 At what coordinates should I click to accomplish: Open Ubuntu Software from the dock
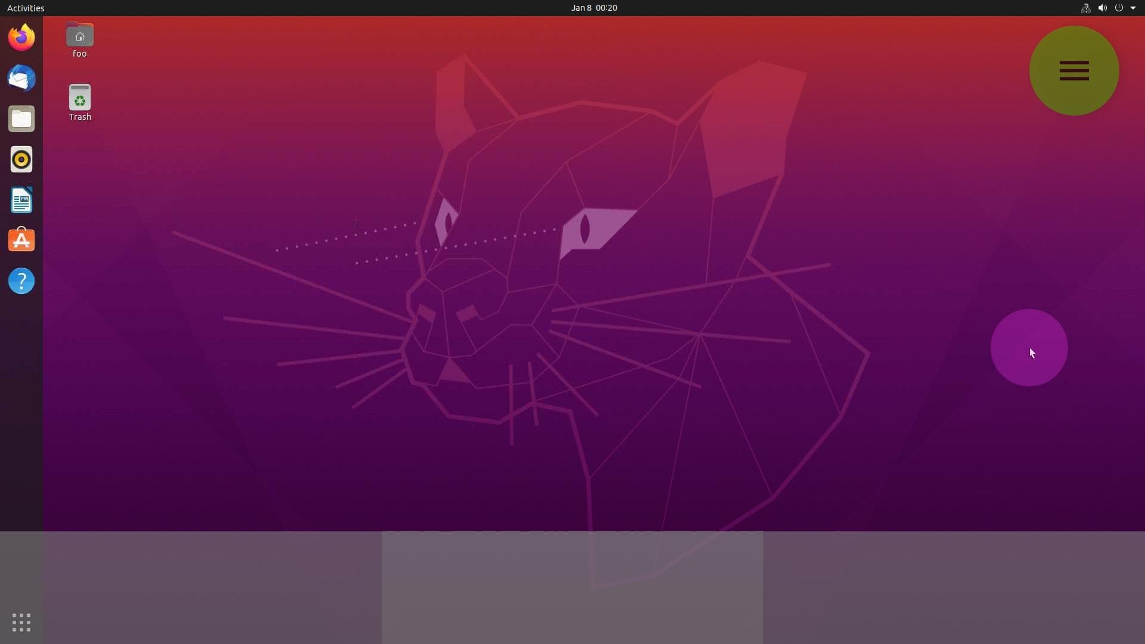tap(21, 240)
